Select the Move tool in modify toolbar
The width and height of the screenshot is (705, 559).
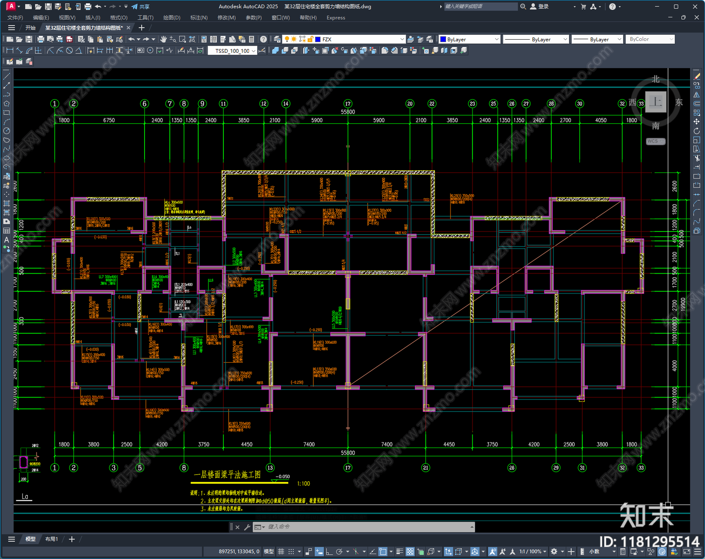point(697,121)
